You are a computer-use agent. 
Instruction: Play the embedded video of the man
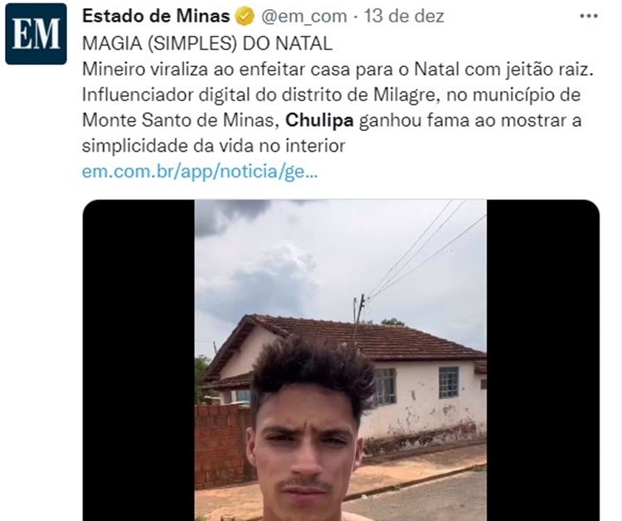(340, 360)
